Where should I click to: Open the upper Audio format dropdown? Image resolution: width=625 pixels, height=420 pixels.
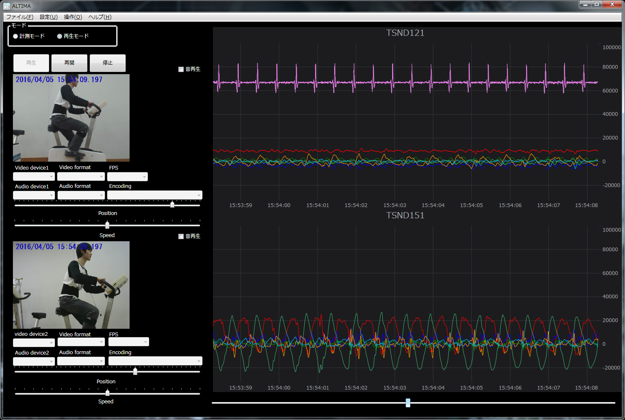click(81, 195)
